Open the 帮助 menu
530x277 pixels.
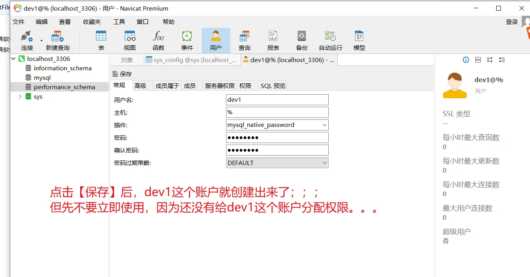click(x=168, y=22)
